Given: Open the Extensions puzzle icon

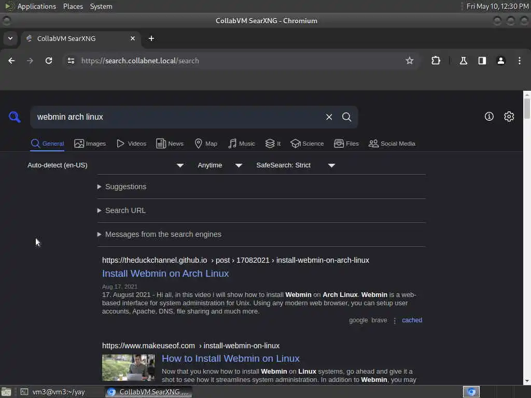Looking at the screenshot, I should pyautogui.click(x=436, y=61).
